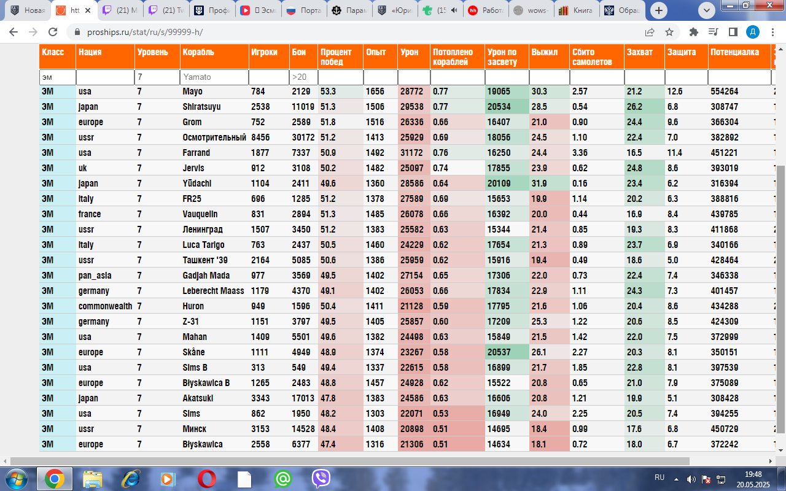Open the green @ mail agent icon
The height and width of the screenshot is (491, 786).
coord(282,478)
